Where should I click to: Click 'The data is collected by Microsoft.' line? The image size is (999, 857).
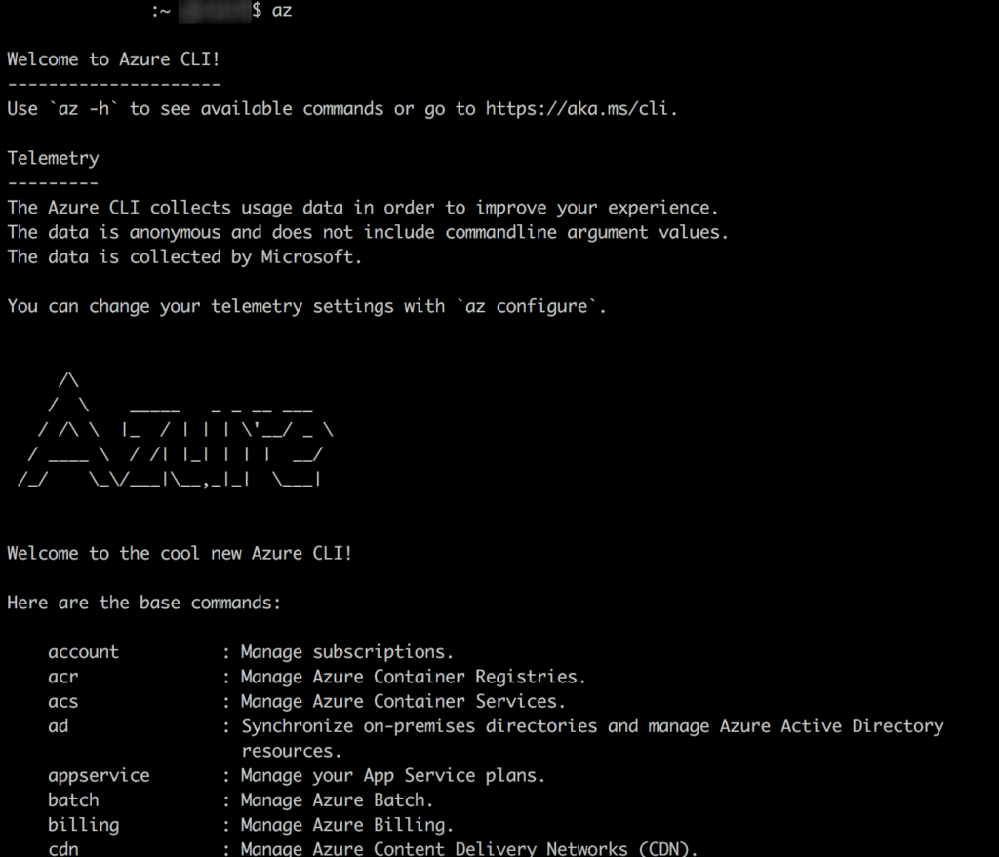(x=184, y=257)
